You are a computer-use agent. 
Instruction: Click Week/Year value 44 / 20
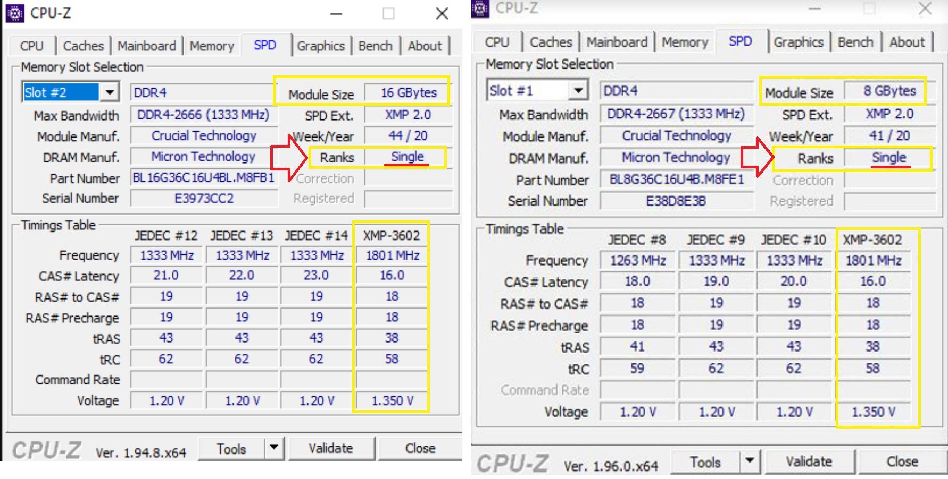[x=409, y=136]
